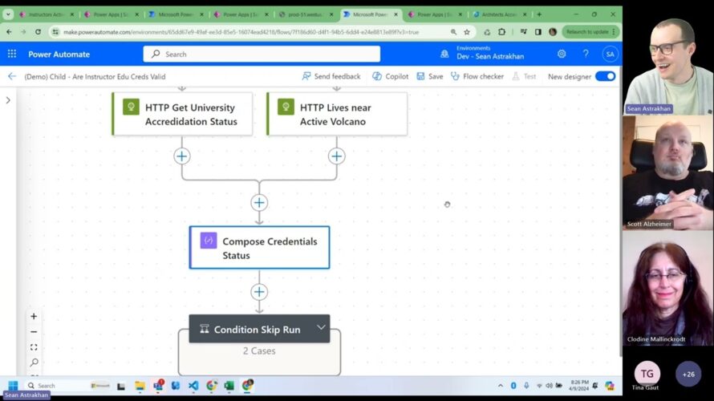Select Clodine Mallinckrodt video tile
The height and width of the screenshot is (401, 714).
(668, 288)
